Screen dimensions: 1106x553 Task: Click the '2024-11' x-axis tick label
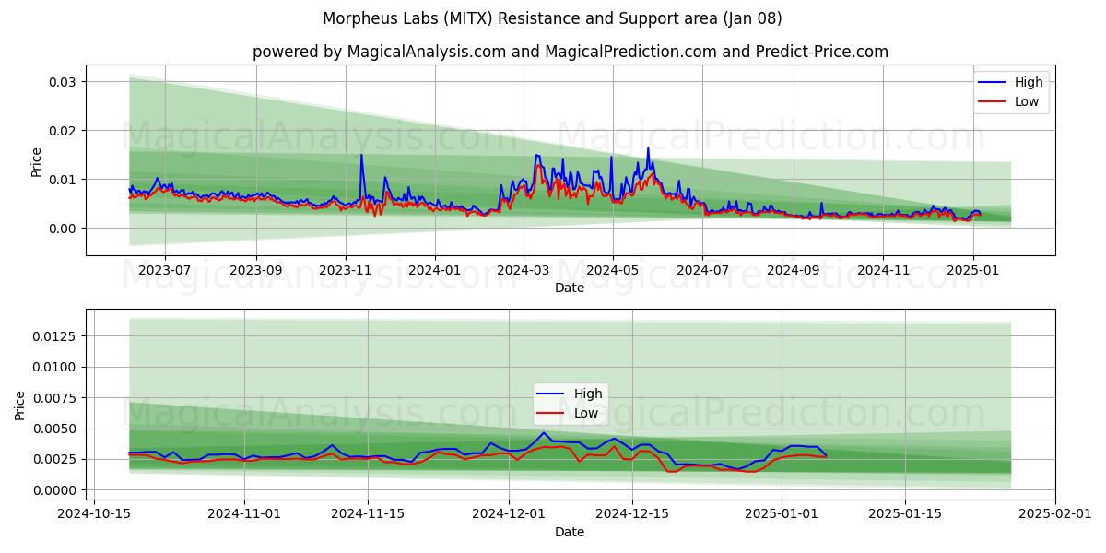click(x=883, y=270)
